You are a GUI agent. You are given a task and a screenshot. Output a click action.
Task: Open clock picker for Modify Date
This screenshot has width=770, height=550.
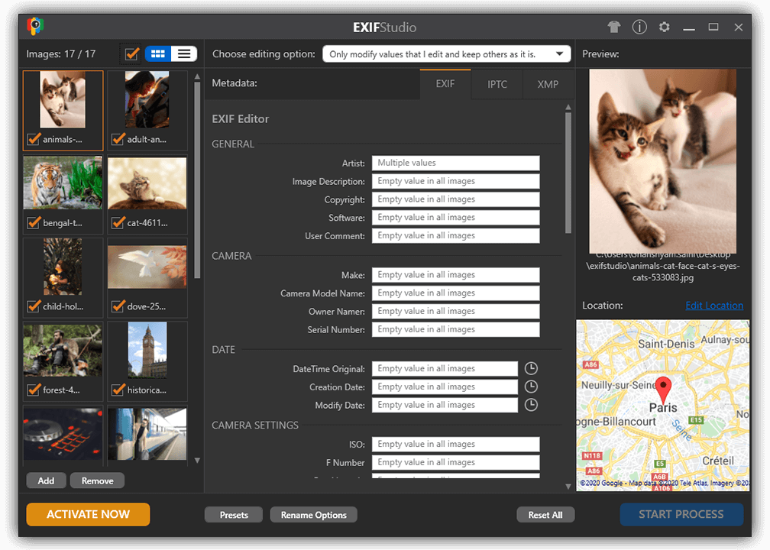531,405
